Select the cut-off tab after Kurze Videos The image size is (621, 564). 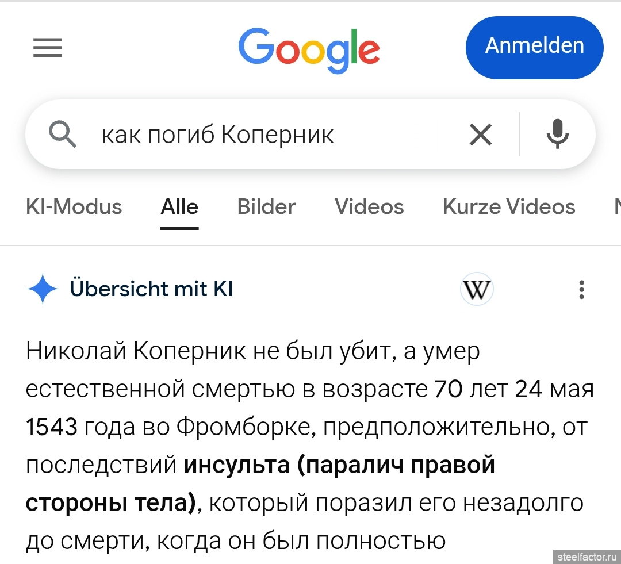(x=616, y=207)
